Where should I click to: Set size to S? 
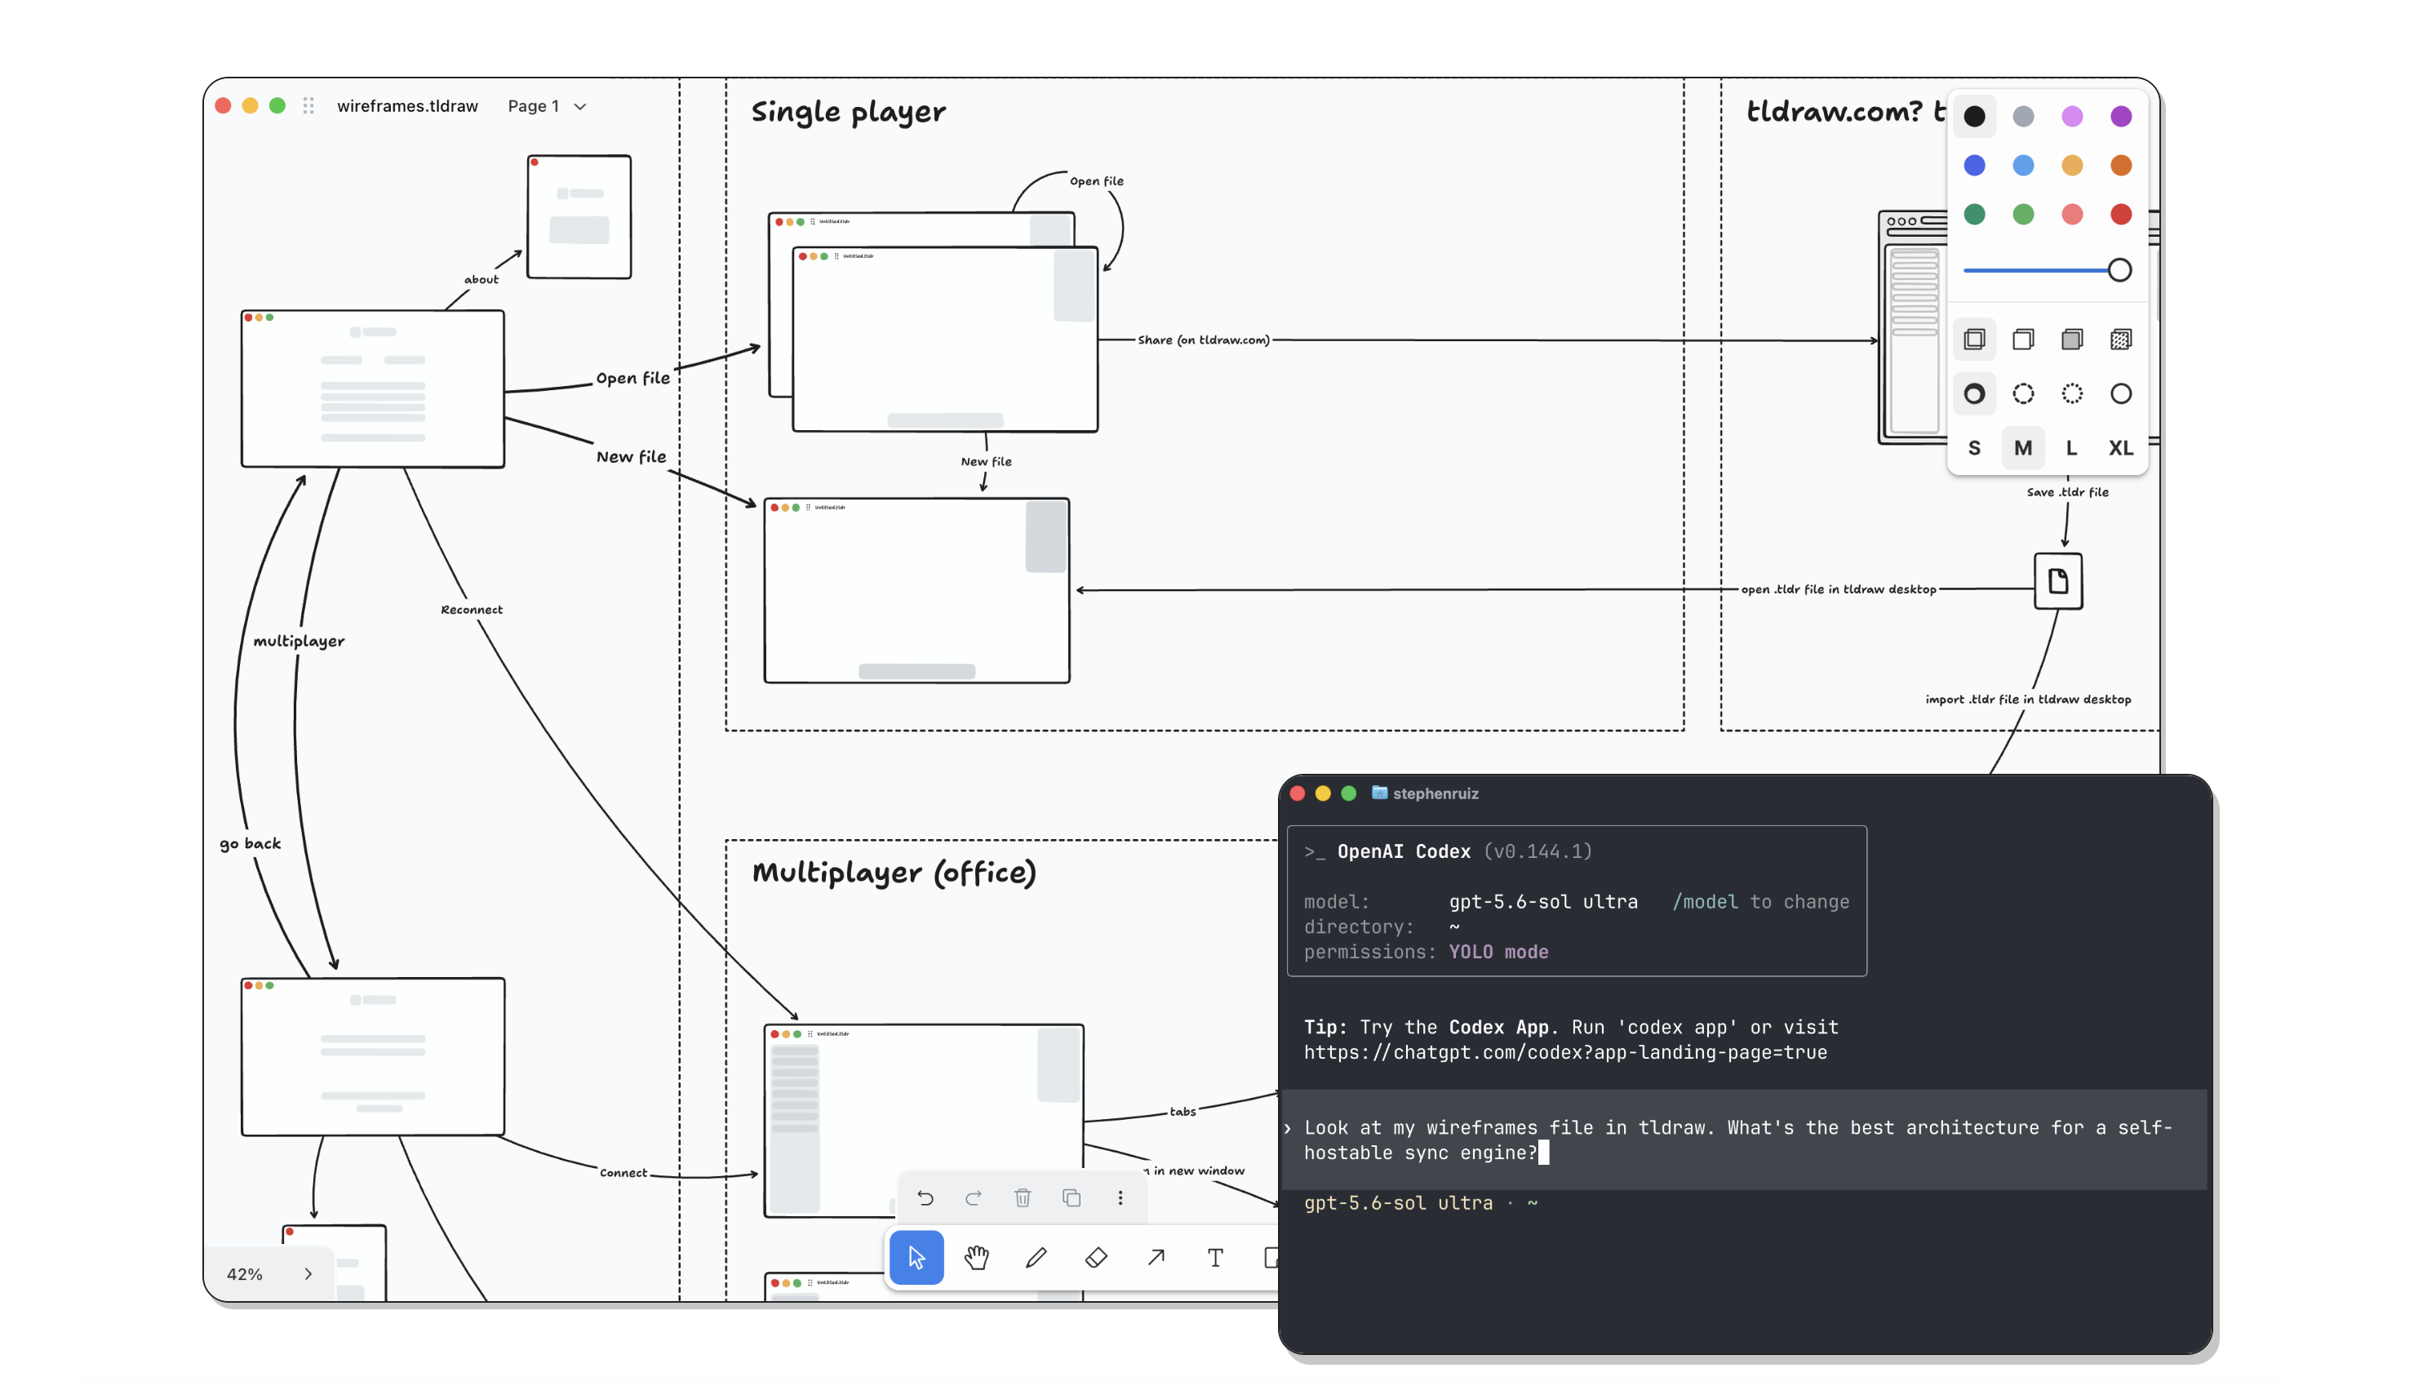tap(1974, 447)
